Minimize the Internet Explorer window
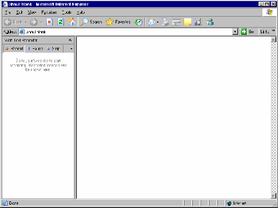Screen dimensions: 278x208 (261, 4)
